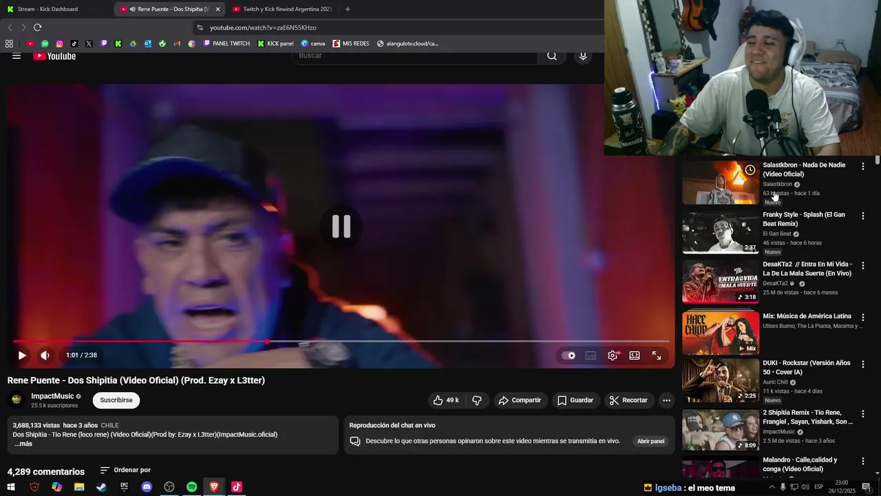Image resolution: width=881 pixels, height=496 pixels.
Task: Play the video from control bar
Action: [x=22, y=355]
